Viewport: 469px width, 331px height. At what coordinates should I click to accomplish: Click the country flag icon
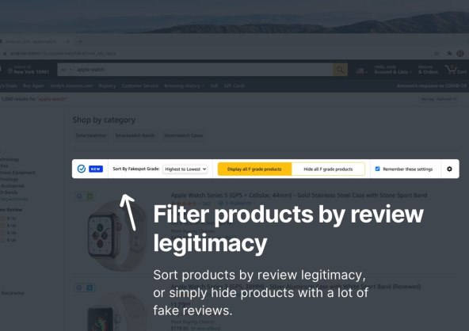click(360, 70)
